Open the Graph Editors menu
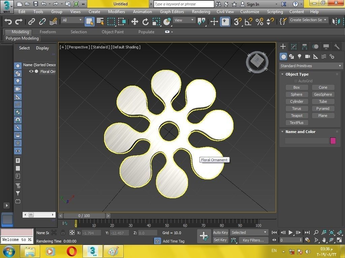The width and height of the screenshot is (345, 258). coord(172,12)
